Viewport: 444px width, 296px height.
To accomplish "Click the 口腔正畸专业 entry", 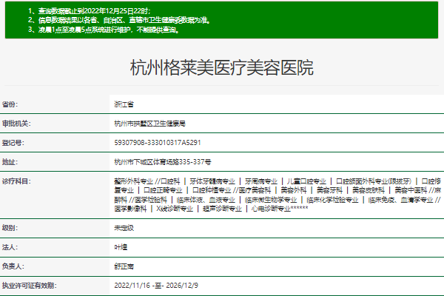I will click(x=163, y=190).
